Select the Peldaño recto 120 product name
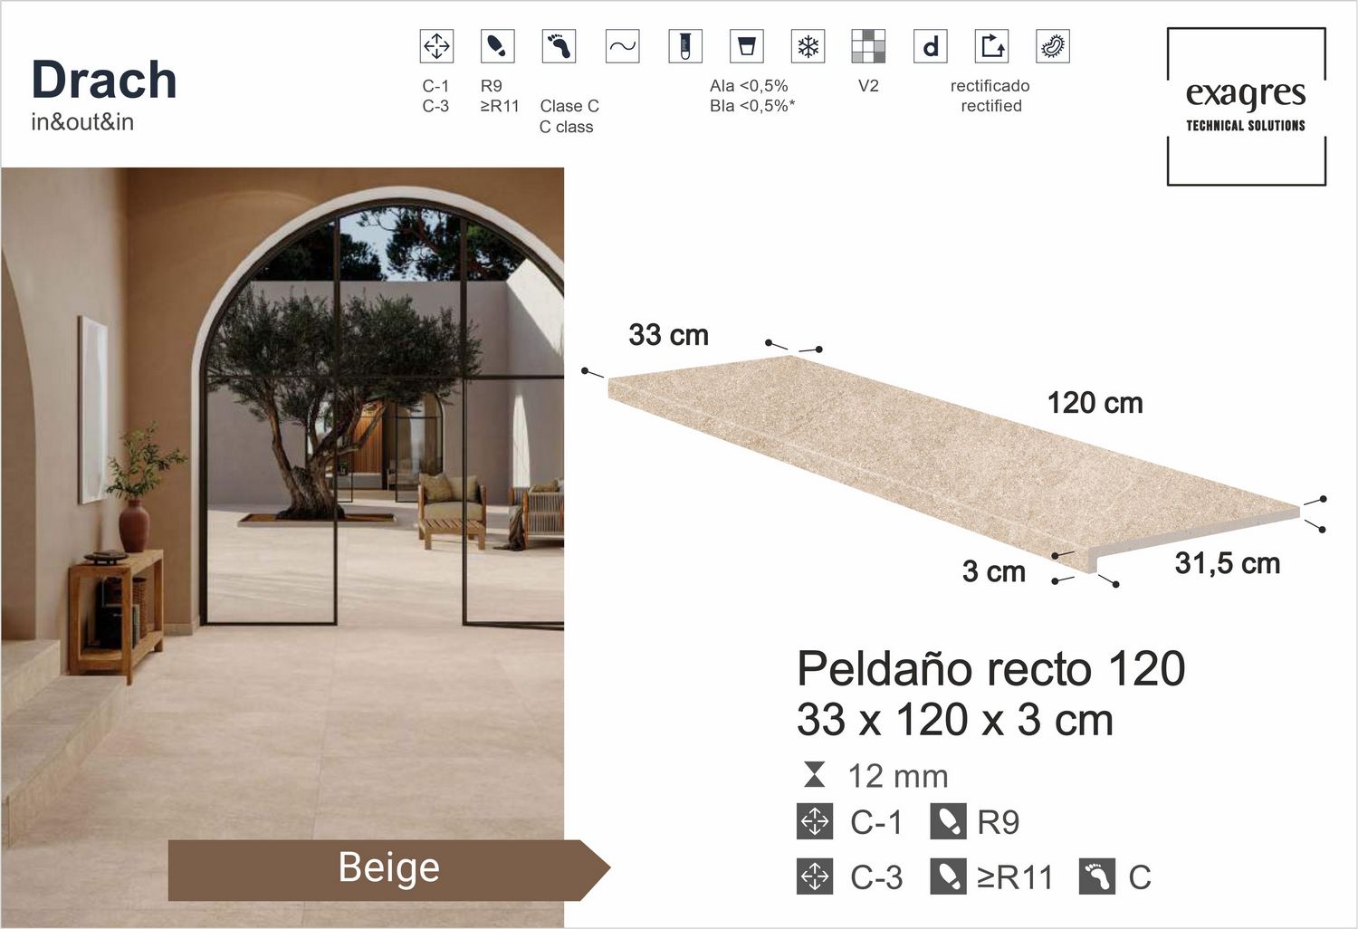Screen dimensions: 1358x929 (991, 669)
